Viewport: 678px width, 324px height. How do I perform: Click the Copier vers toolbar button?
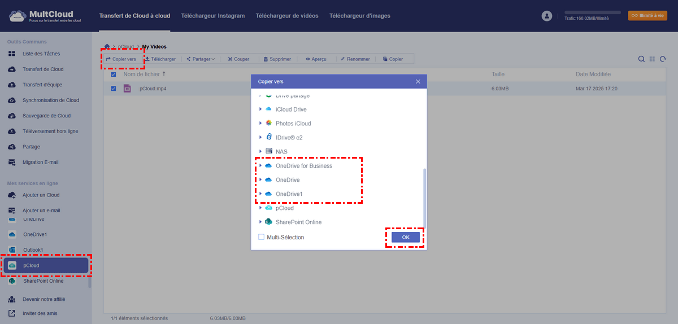[x=121, y=59]
